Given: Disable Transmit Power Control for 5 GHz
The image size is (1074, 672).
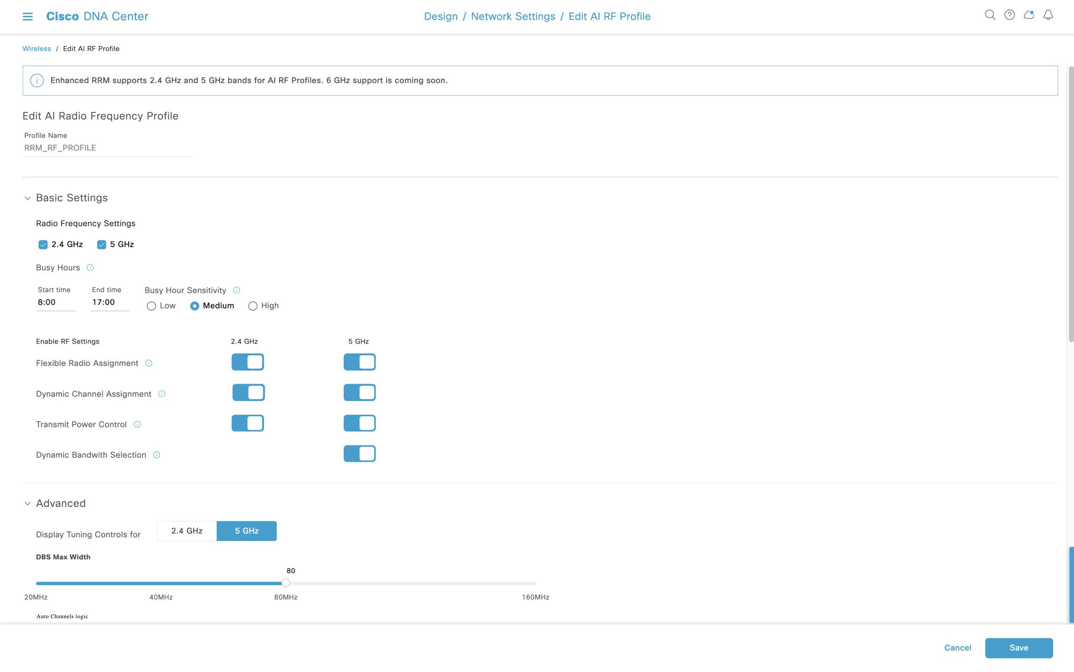Looking at the screenshot, I should (x=360, y=423).
